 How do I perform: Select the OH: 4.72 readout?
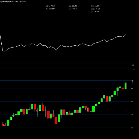pos(95,9)
